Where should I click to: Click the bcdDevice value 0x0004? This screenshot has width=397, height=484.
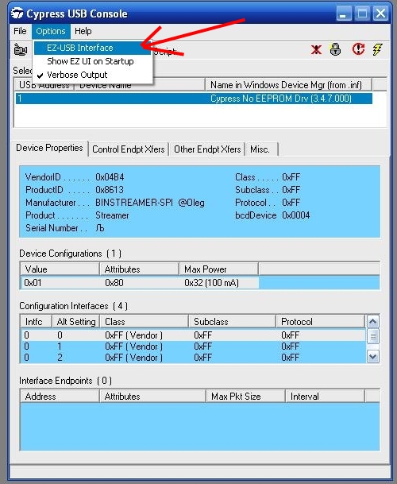[x=296, y=215]
